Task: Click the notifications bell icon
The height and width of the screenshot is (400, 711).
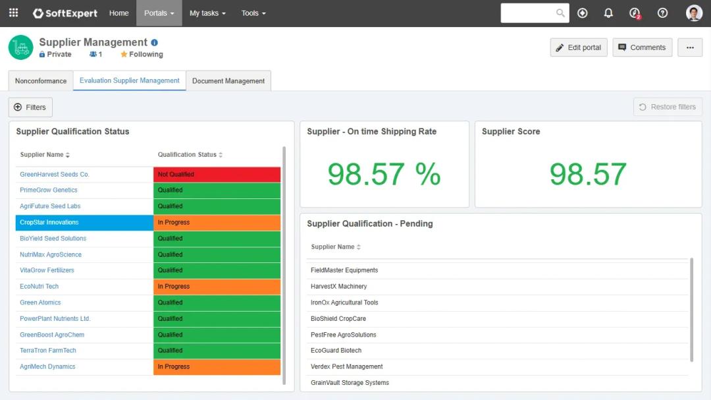Action: tap(608, 13)
